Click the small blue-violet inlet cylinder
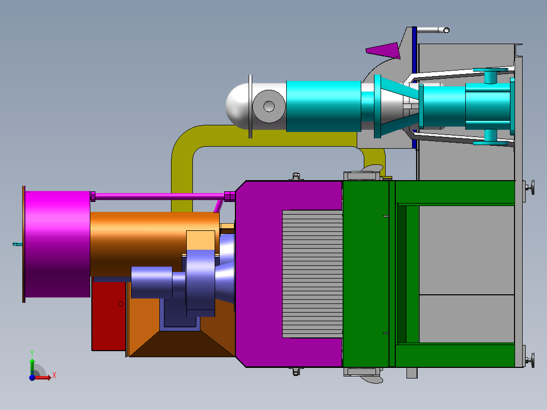The height and width of the screenshot is (410, 547). [x=151, y=282]
